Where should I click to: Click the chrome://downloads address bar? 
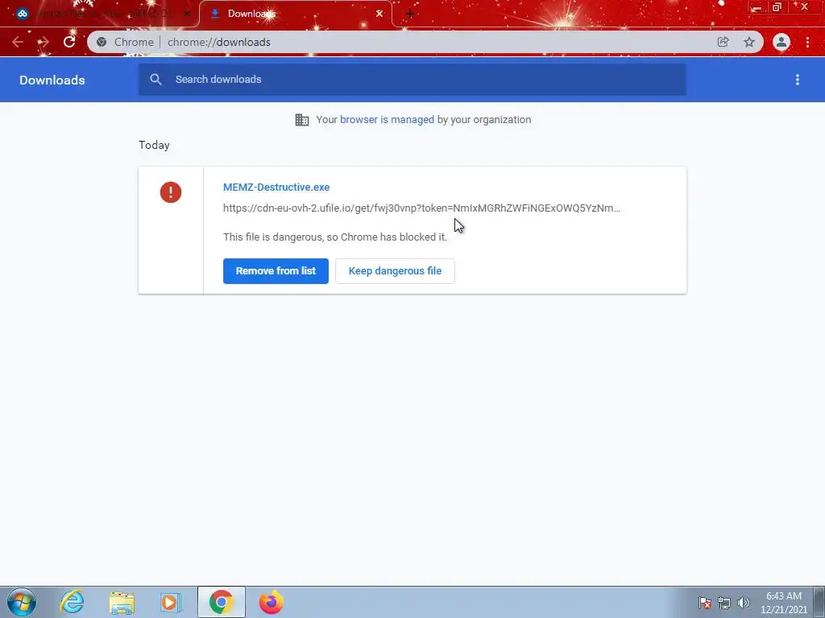tap(425, 42)
